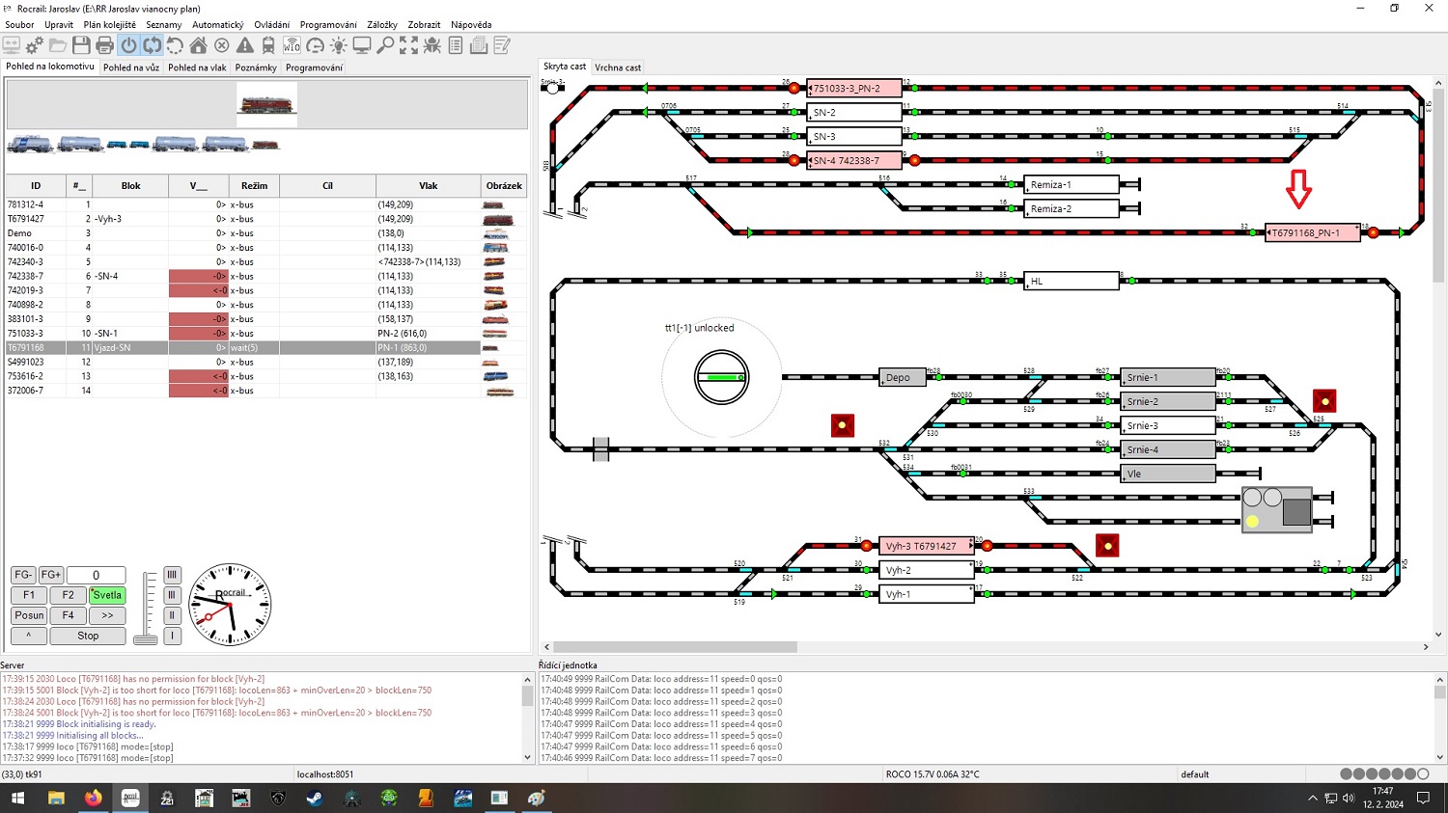Click the magnifying glass zoom icon
The image size is (1448, 813).
coord(385,45)
